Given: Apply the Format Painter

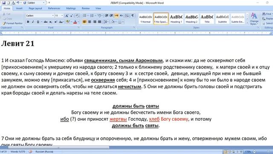Looking at the screenshot, I should 12,23.
